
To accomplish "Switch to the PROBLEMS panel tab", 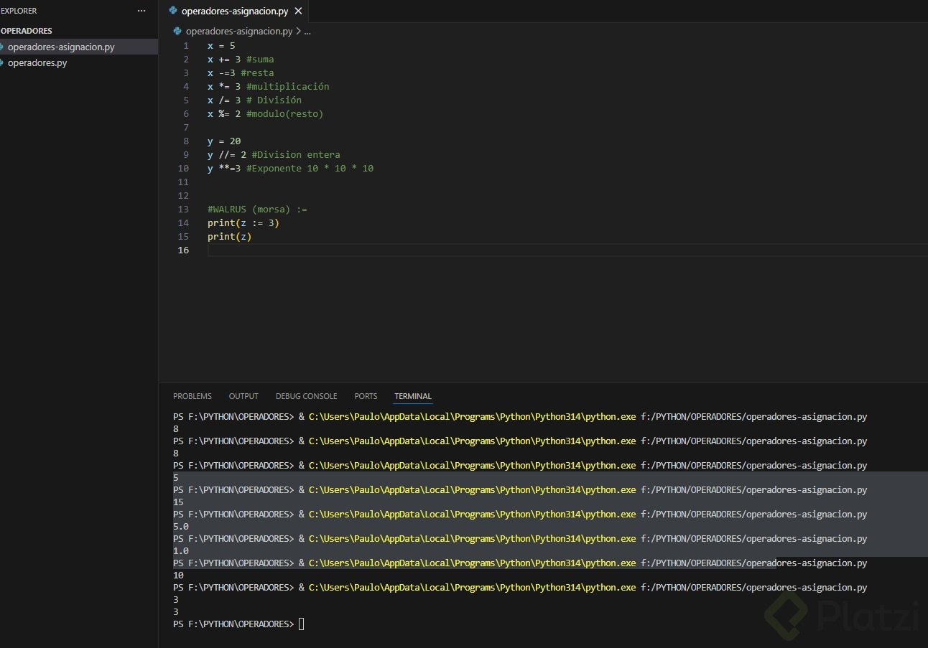I will (192, 396).
